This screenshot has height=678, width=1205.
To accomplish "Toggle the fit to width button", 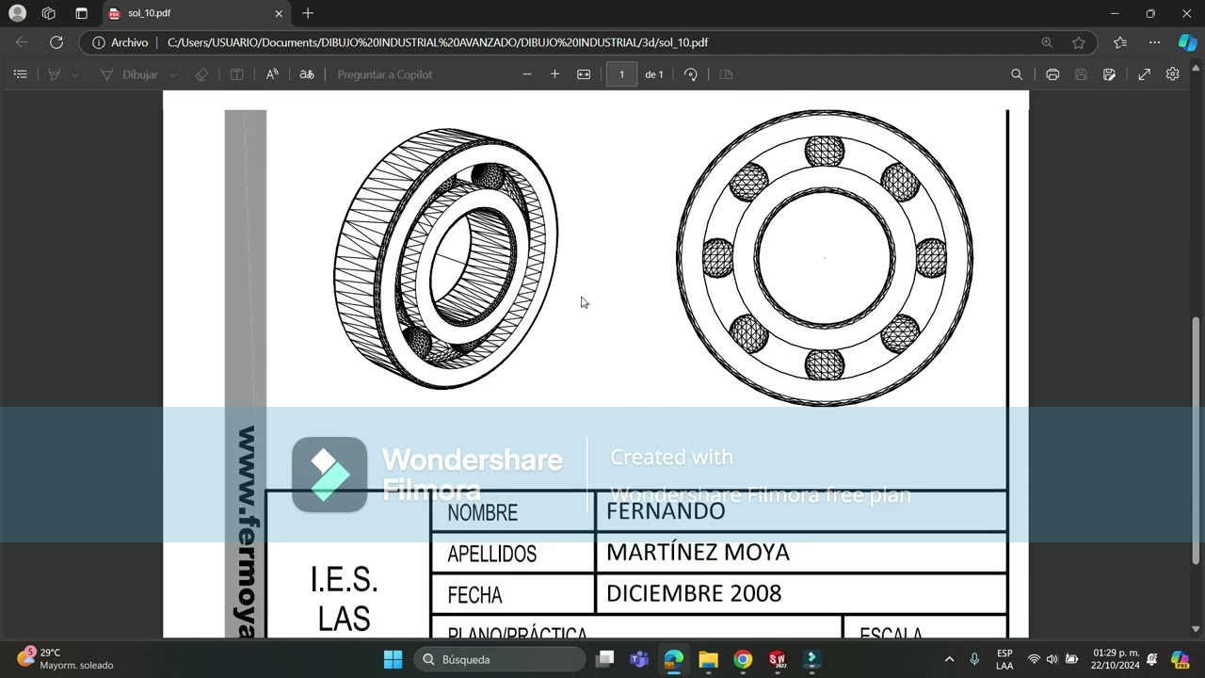I will click(584, 74).
